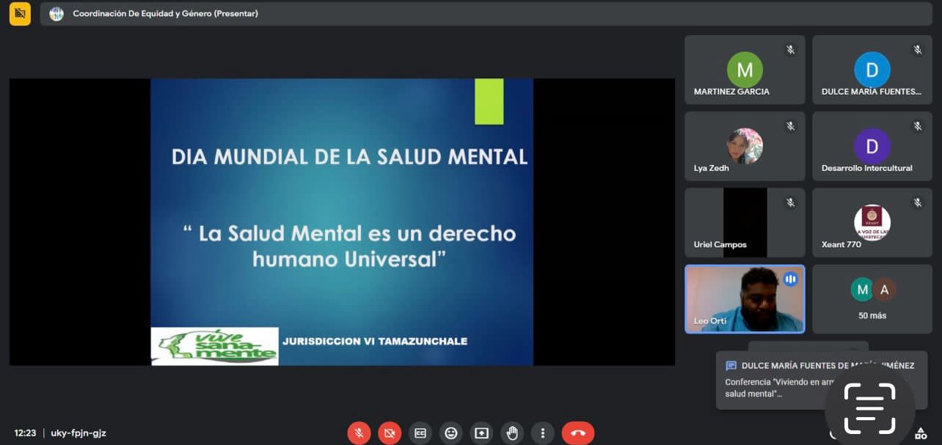Image resolution: width=942 pixels, height=445 pixels.
Task: Toggle closed captions (CC)
Action: 420,433
